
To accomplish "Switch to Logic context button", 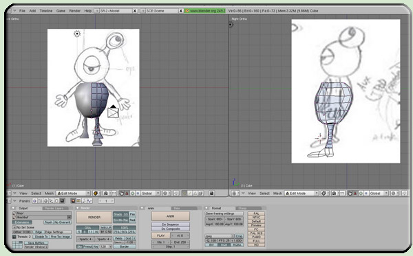I will (34, 201).
